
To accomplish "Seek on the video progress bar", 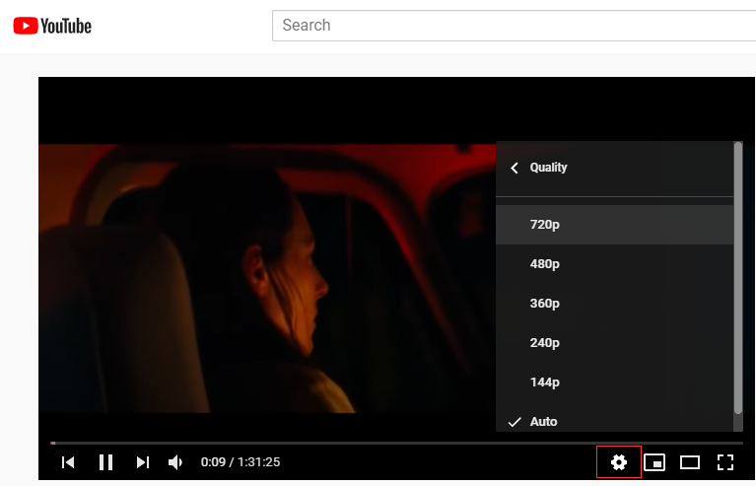I will [396, 443].
